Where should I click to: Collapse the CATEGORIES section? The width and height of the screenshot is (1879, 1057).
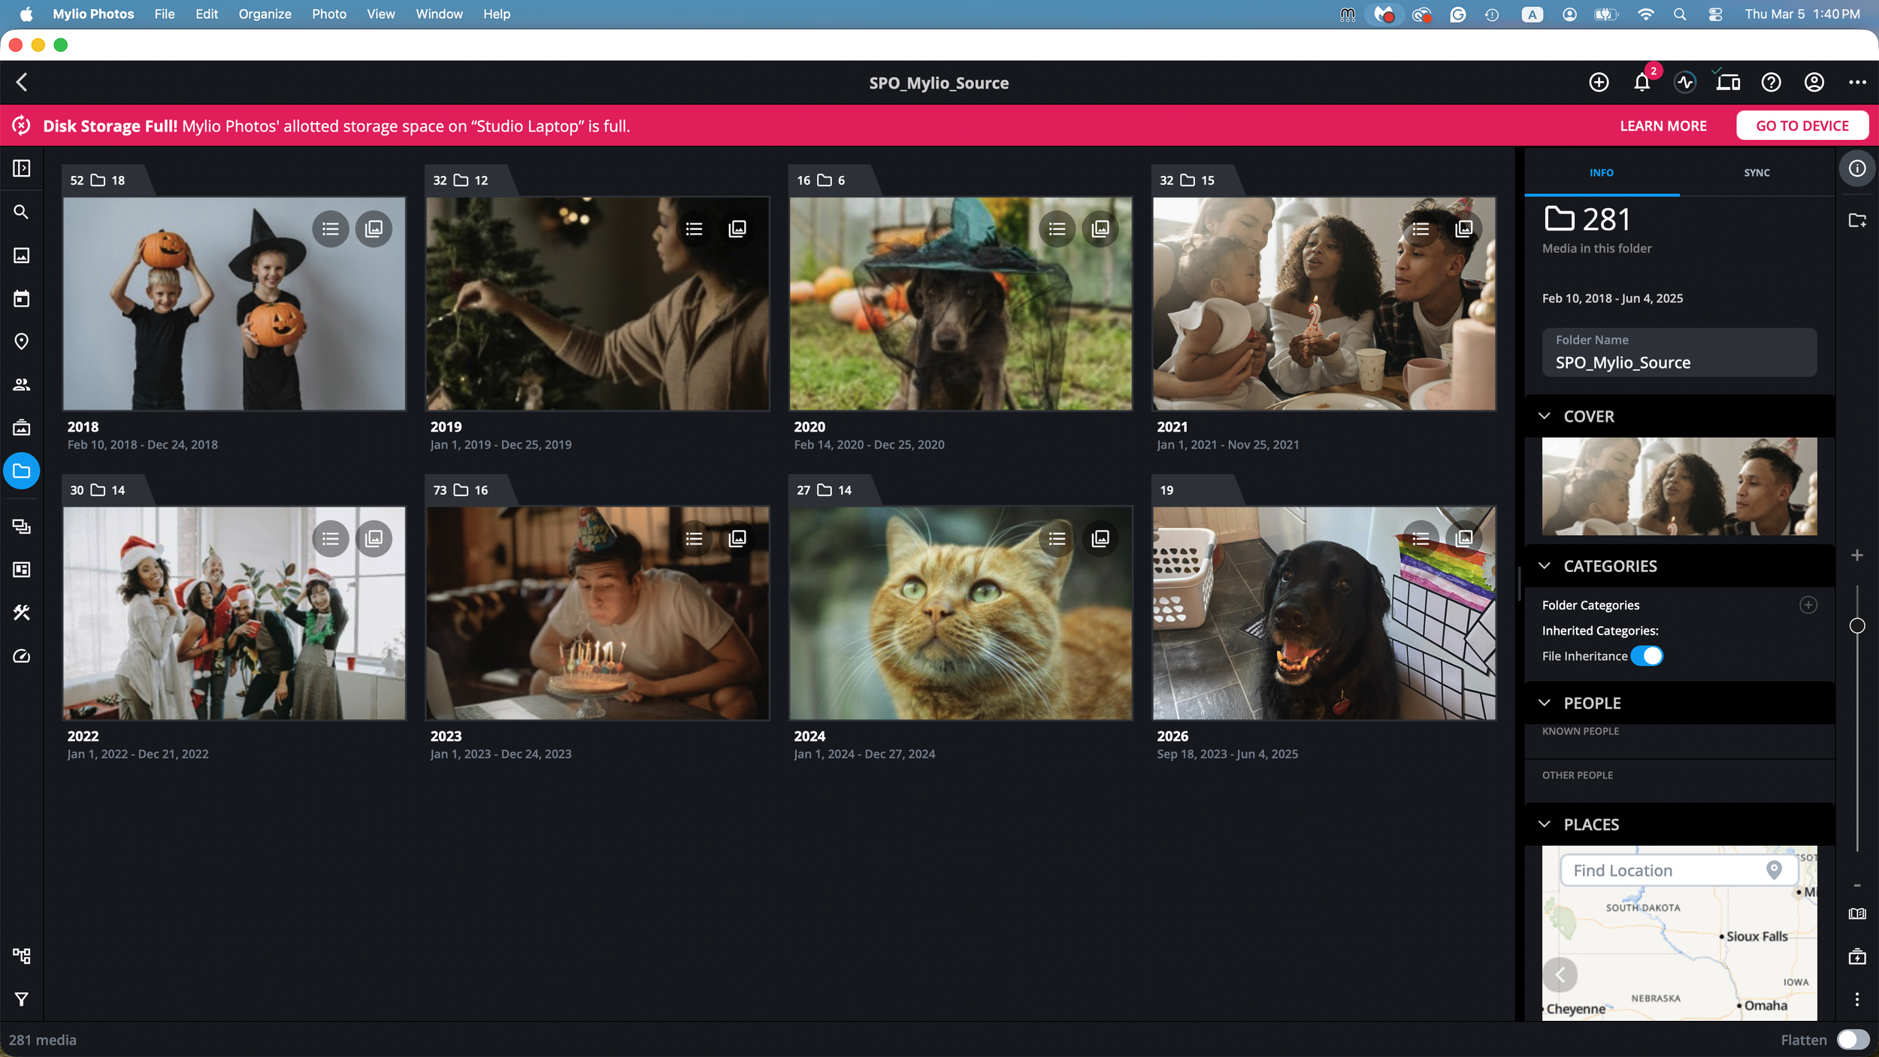(x=1545, y=566)
